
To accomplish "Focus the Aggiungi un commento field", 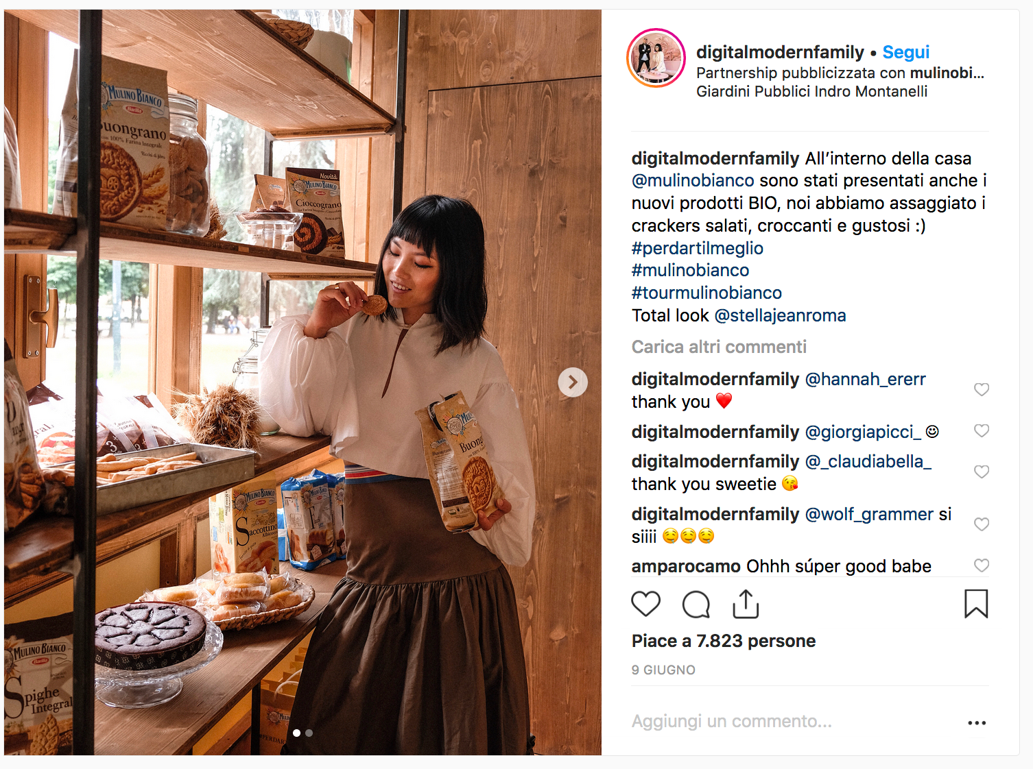I will [796, 721].
